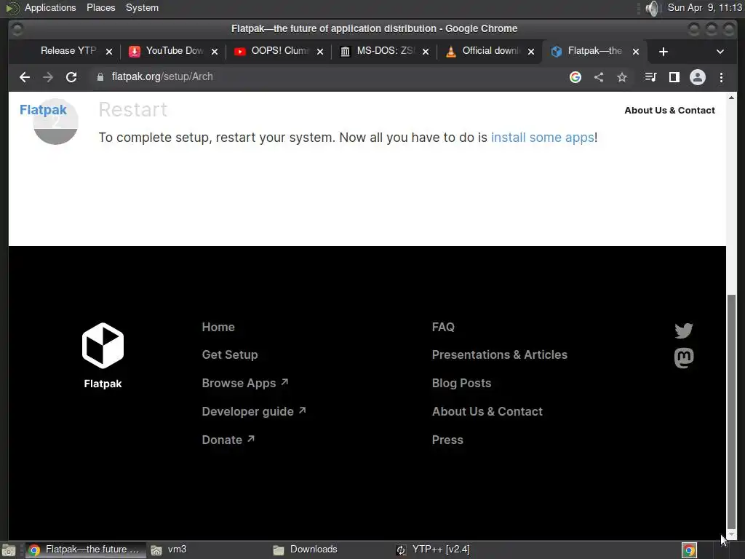Image resolution: width=745 pixels, height=559 pixels.
Task: Open the Places menu
Action: tap(100, 7)
